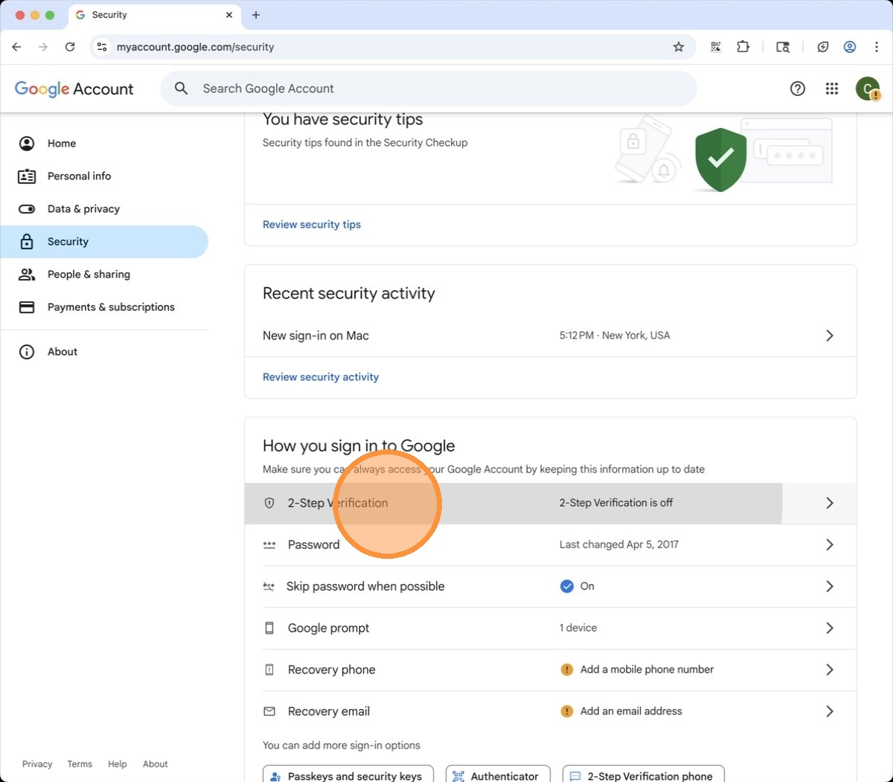Click the Search Google Account field
The width and height of the screenshot is (893, 782).
click(429, 89)
